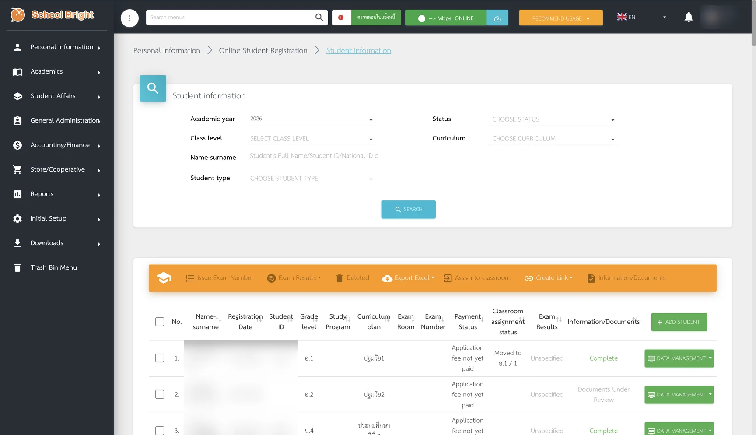Screen dimensions: 756x435
Task: Click the Deleted trash icon
Action: coord(339,278)
